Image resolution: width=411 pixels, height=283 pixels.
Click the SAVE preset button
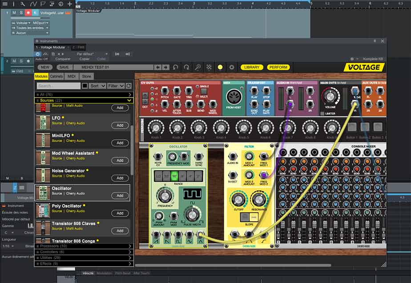tap(64, 67)
